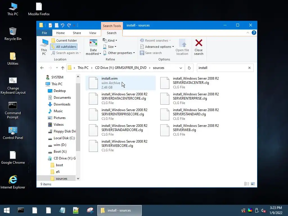Switch to Share ribbon tab
This screenshot has width=288, height=216.
coord(77,33)
